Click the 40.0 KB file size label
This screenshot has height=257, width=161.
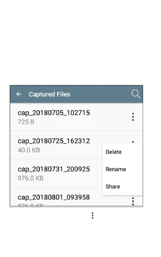(29, 150)
